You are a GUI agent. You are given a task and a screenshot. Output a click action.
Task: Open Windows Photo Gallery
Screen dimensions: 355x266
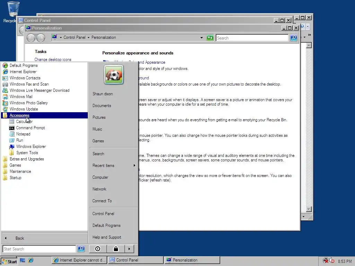[28, 103]
